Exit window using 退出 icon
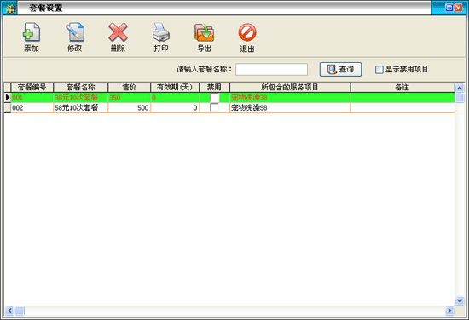The width and height of the screenshot is (469, 320). coord(247,32)
